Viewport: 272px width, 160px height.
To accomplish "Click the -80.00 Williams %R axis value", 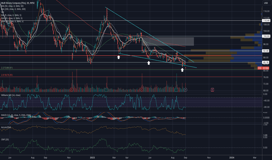I will click(x=266, y=107).
